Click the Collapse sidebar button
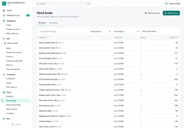Viewport: 184px width, 128px height. click(16, 124)
